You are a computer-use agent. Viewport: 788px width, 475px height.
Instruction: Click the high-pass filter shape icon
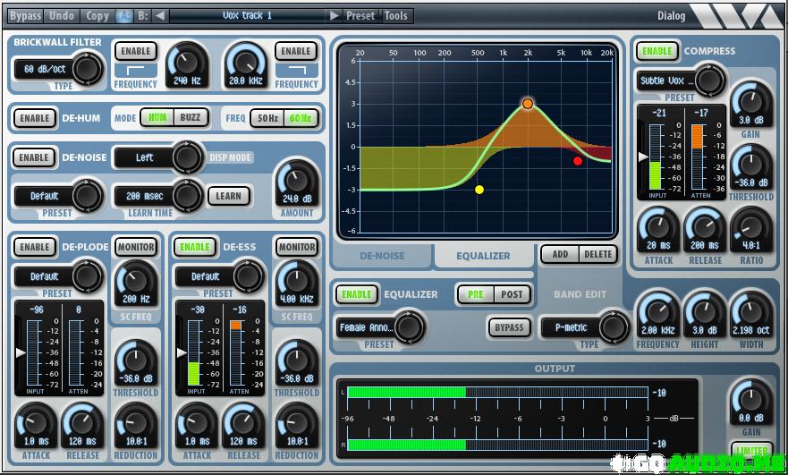tap(136, 70)
